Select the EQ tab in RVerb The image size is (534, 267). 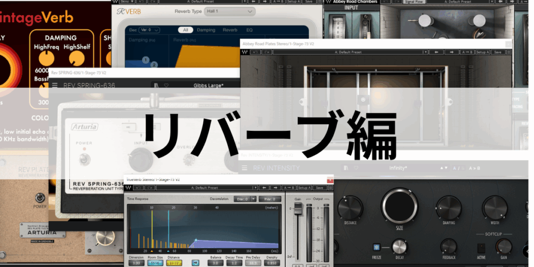pyautogui.click(x=249, y=30)
